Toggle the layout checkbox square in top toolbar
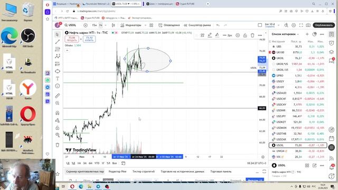The image size is (338, 190). pos(260,25)
